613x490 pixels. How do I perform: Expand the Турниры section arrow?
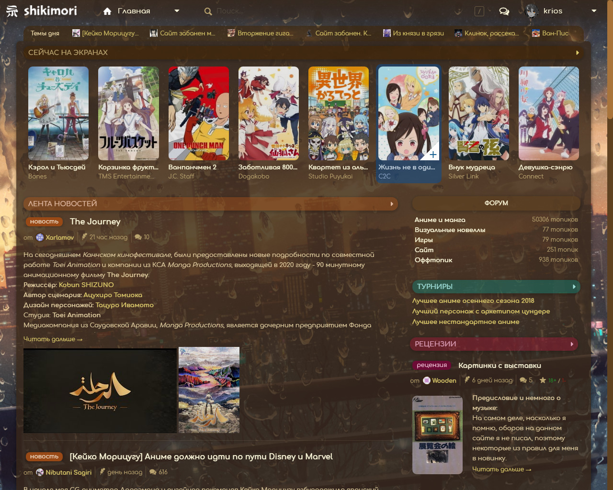[574, 287]
